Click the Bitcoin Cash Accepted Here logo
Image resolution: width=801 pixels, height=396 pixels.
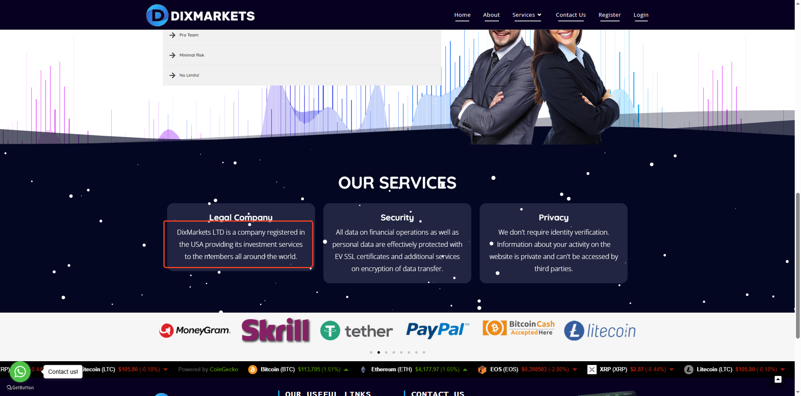(519, 328)
